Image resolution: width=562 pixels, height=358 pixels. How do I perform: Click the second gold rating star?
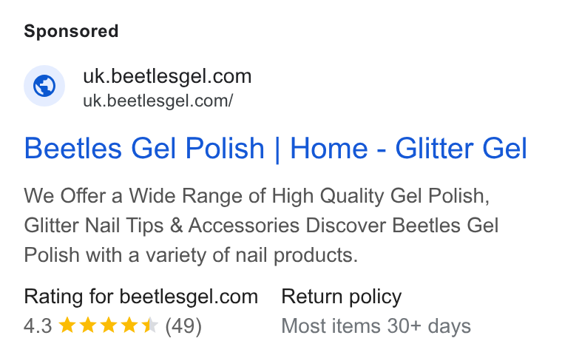(x=87, y=325)
